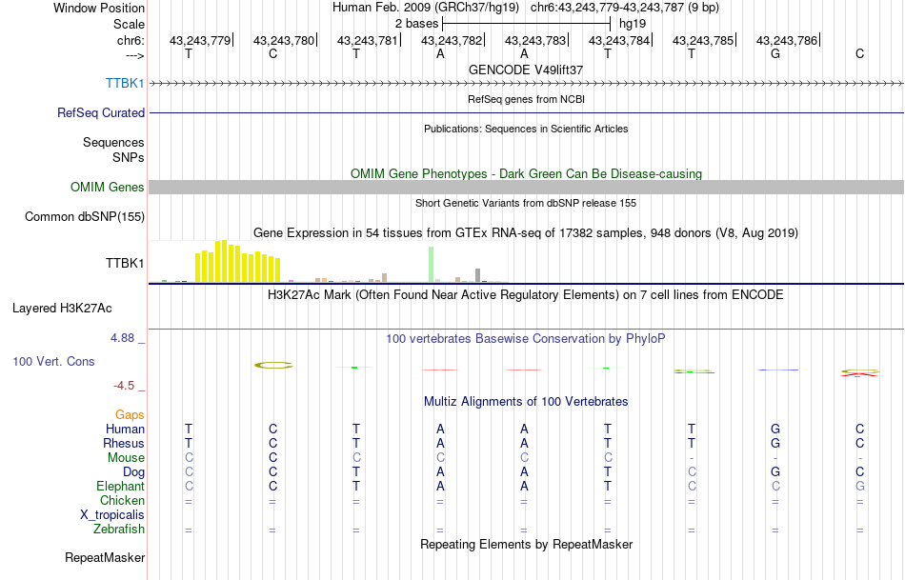Screen dimensions: 905x580
Task: Click the RepeatMasker track label
Action: pos(105,557)
